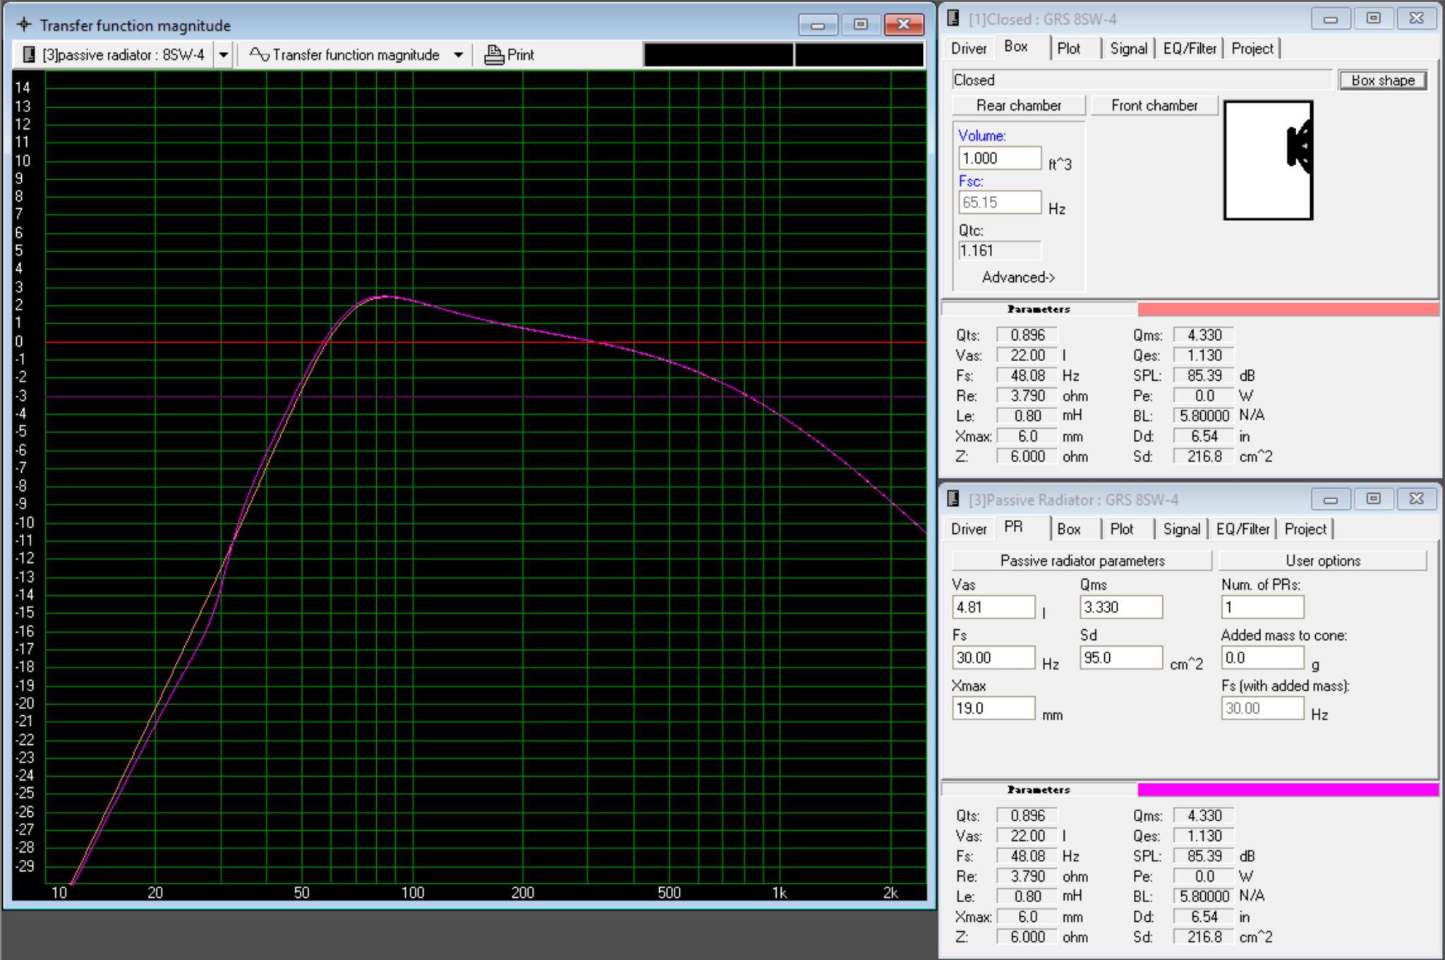Click Z value 6.000 in Passive Radiator window

click(x=1027, y=937)
